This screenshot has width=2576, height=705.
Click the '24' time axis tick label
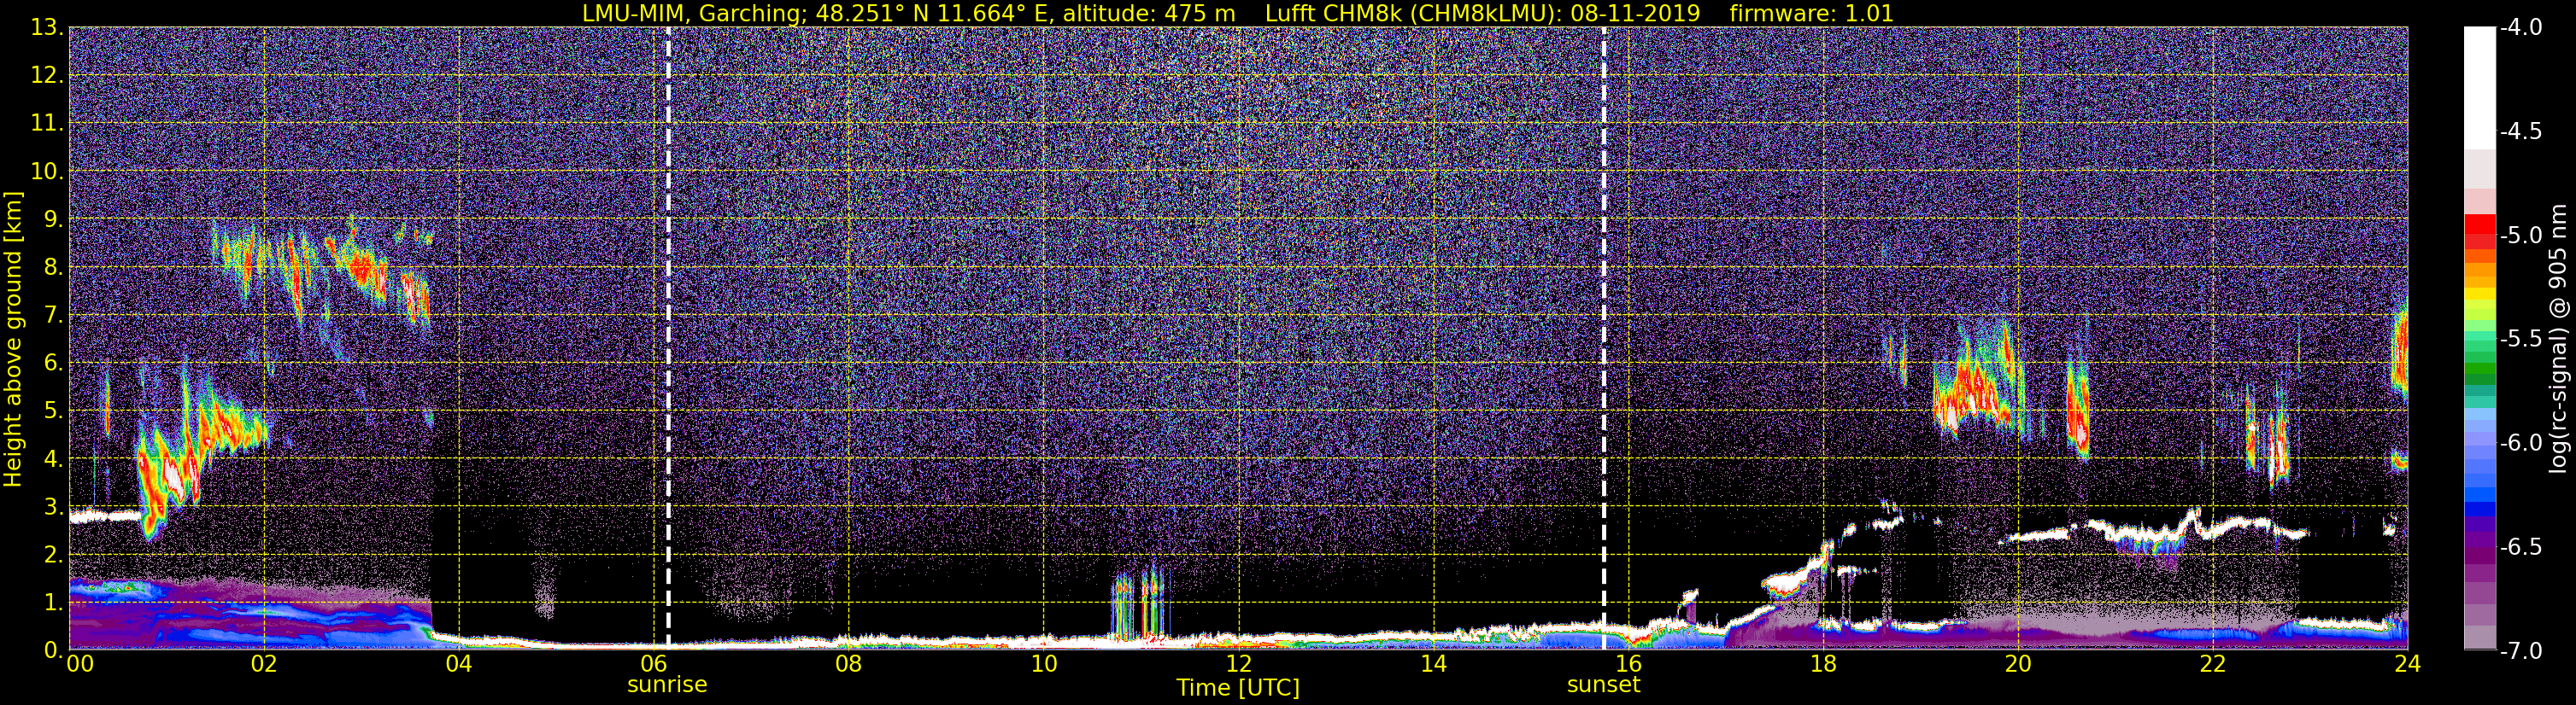2407,664
